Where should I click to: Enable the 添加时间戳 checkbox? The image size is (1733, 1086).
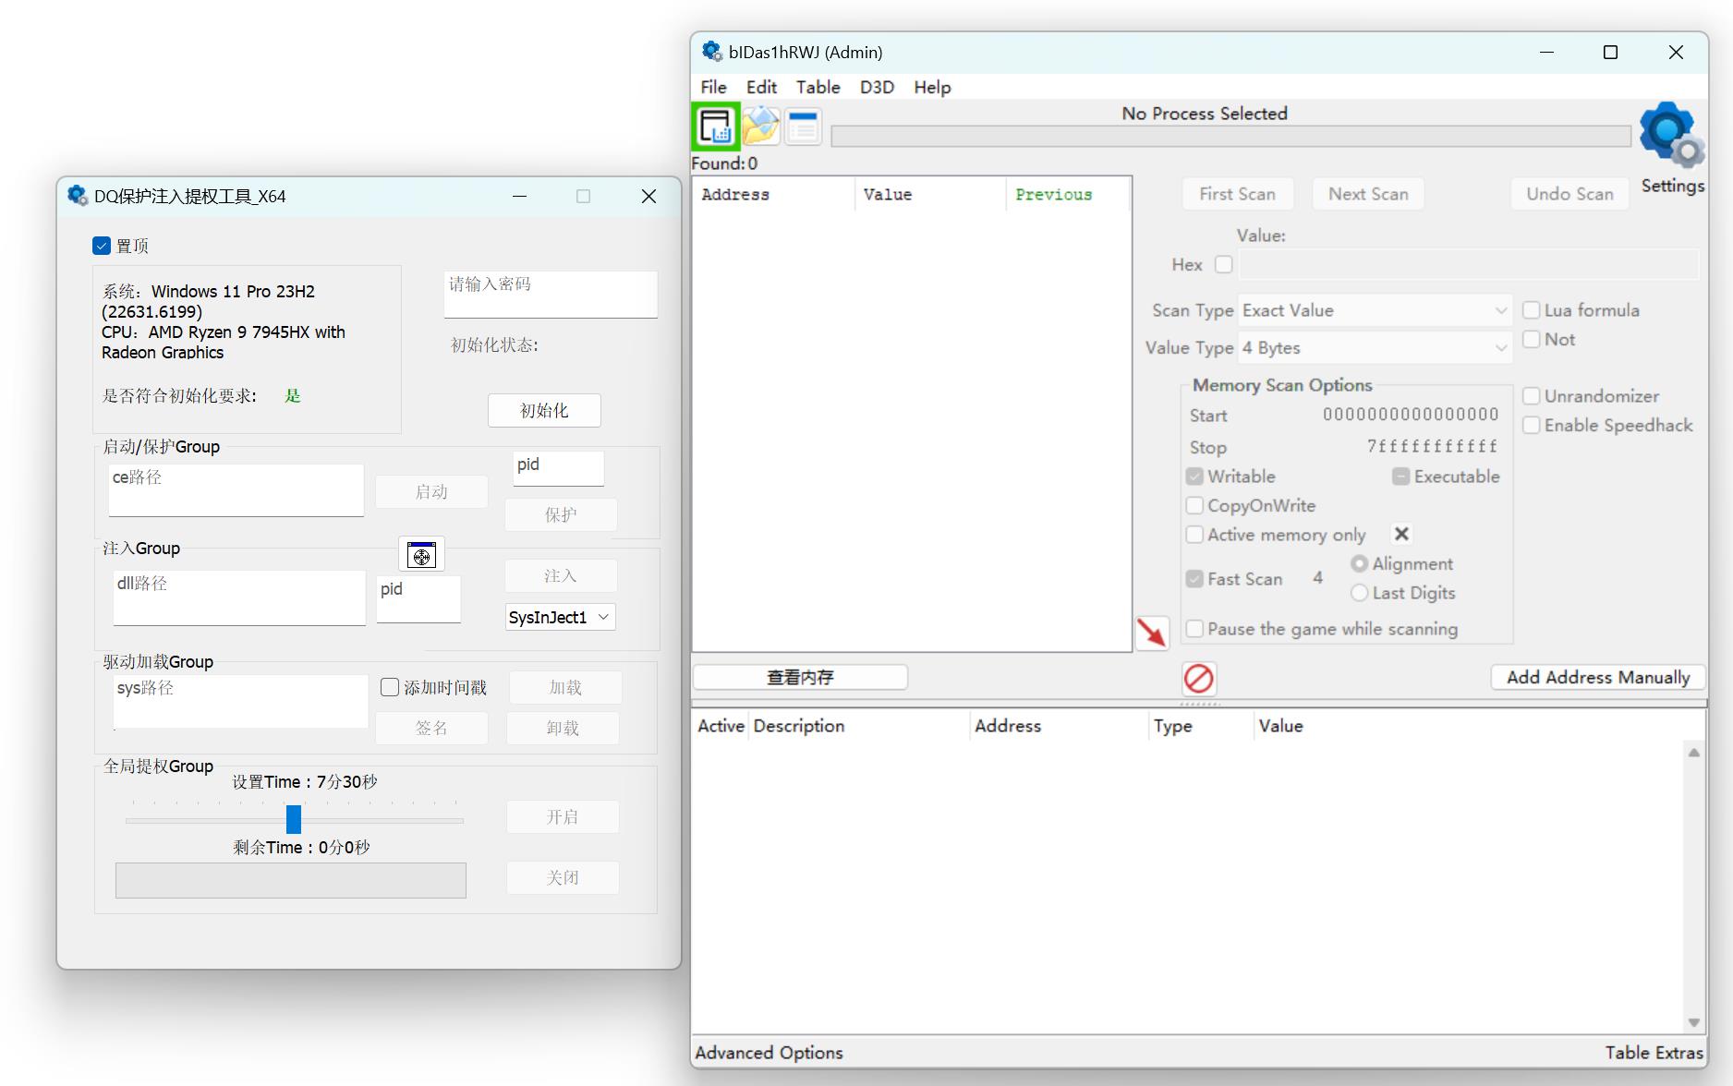pyautogui.click(x=390, y=687)
